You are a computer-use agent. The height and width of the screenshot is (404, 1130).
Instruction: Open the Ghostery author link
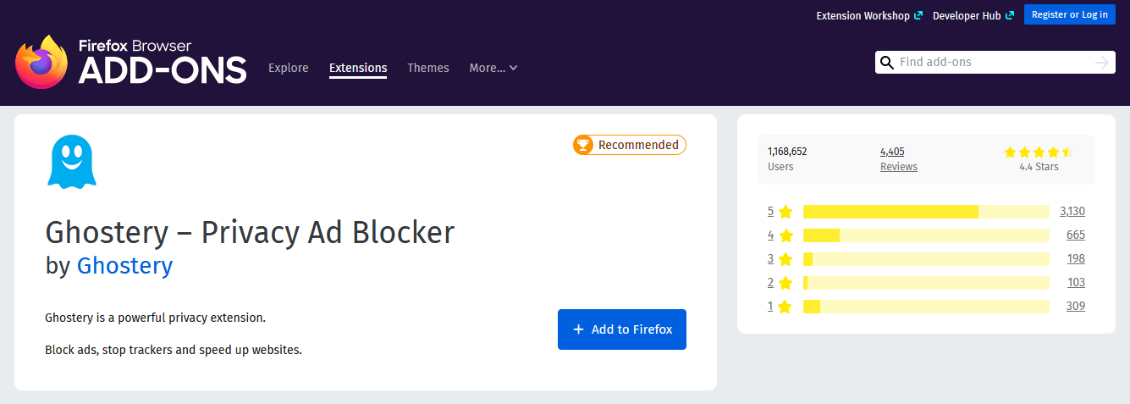pyautogui.click(x=124, y=266)
